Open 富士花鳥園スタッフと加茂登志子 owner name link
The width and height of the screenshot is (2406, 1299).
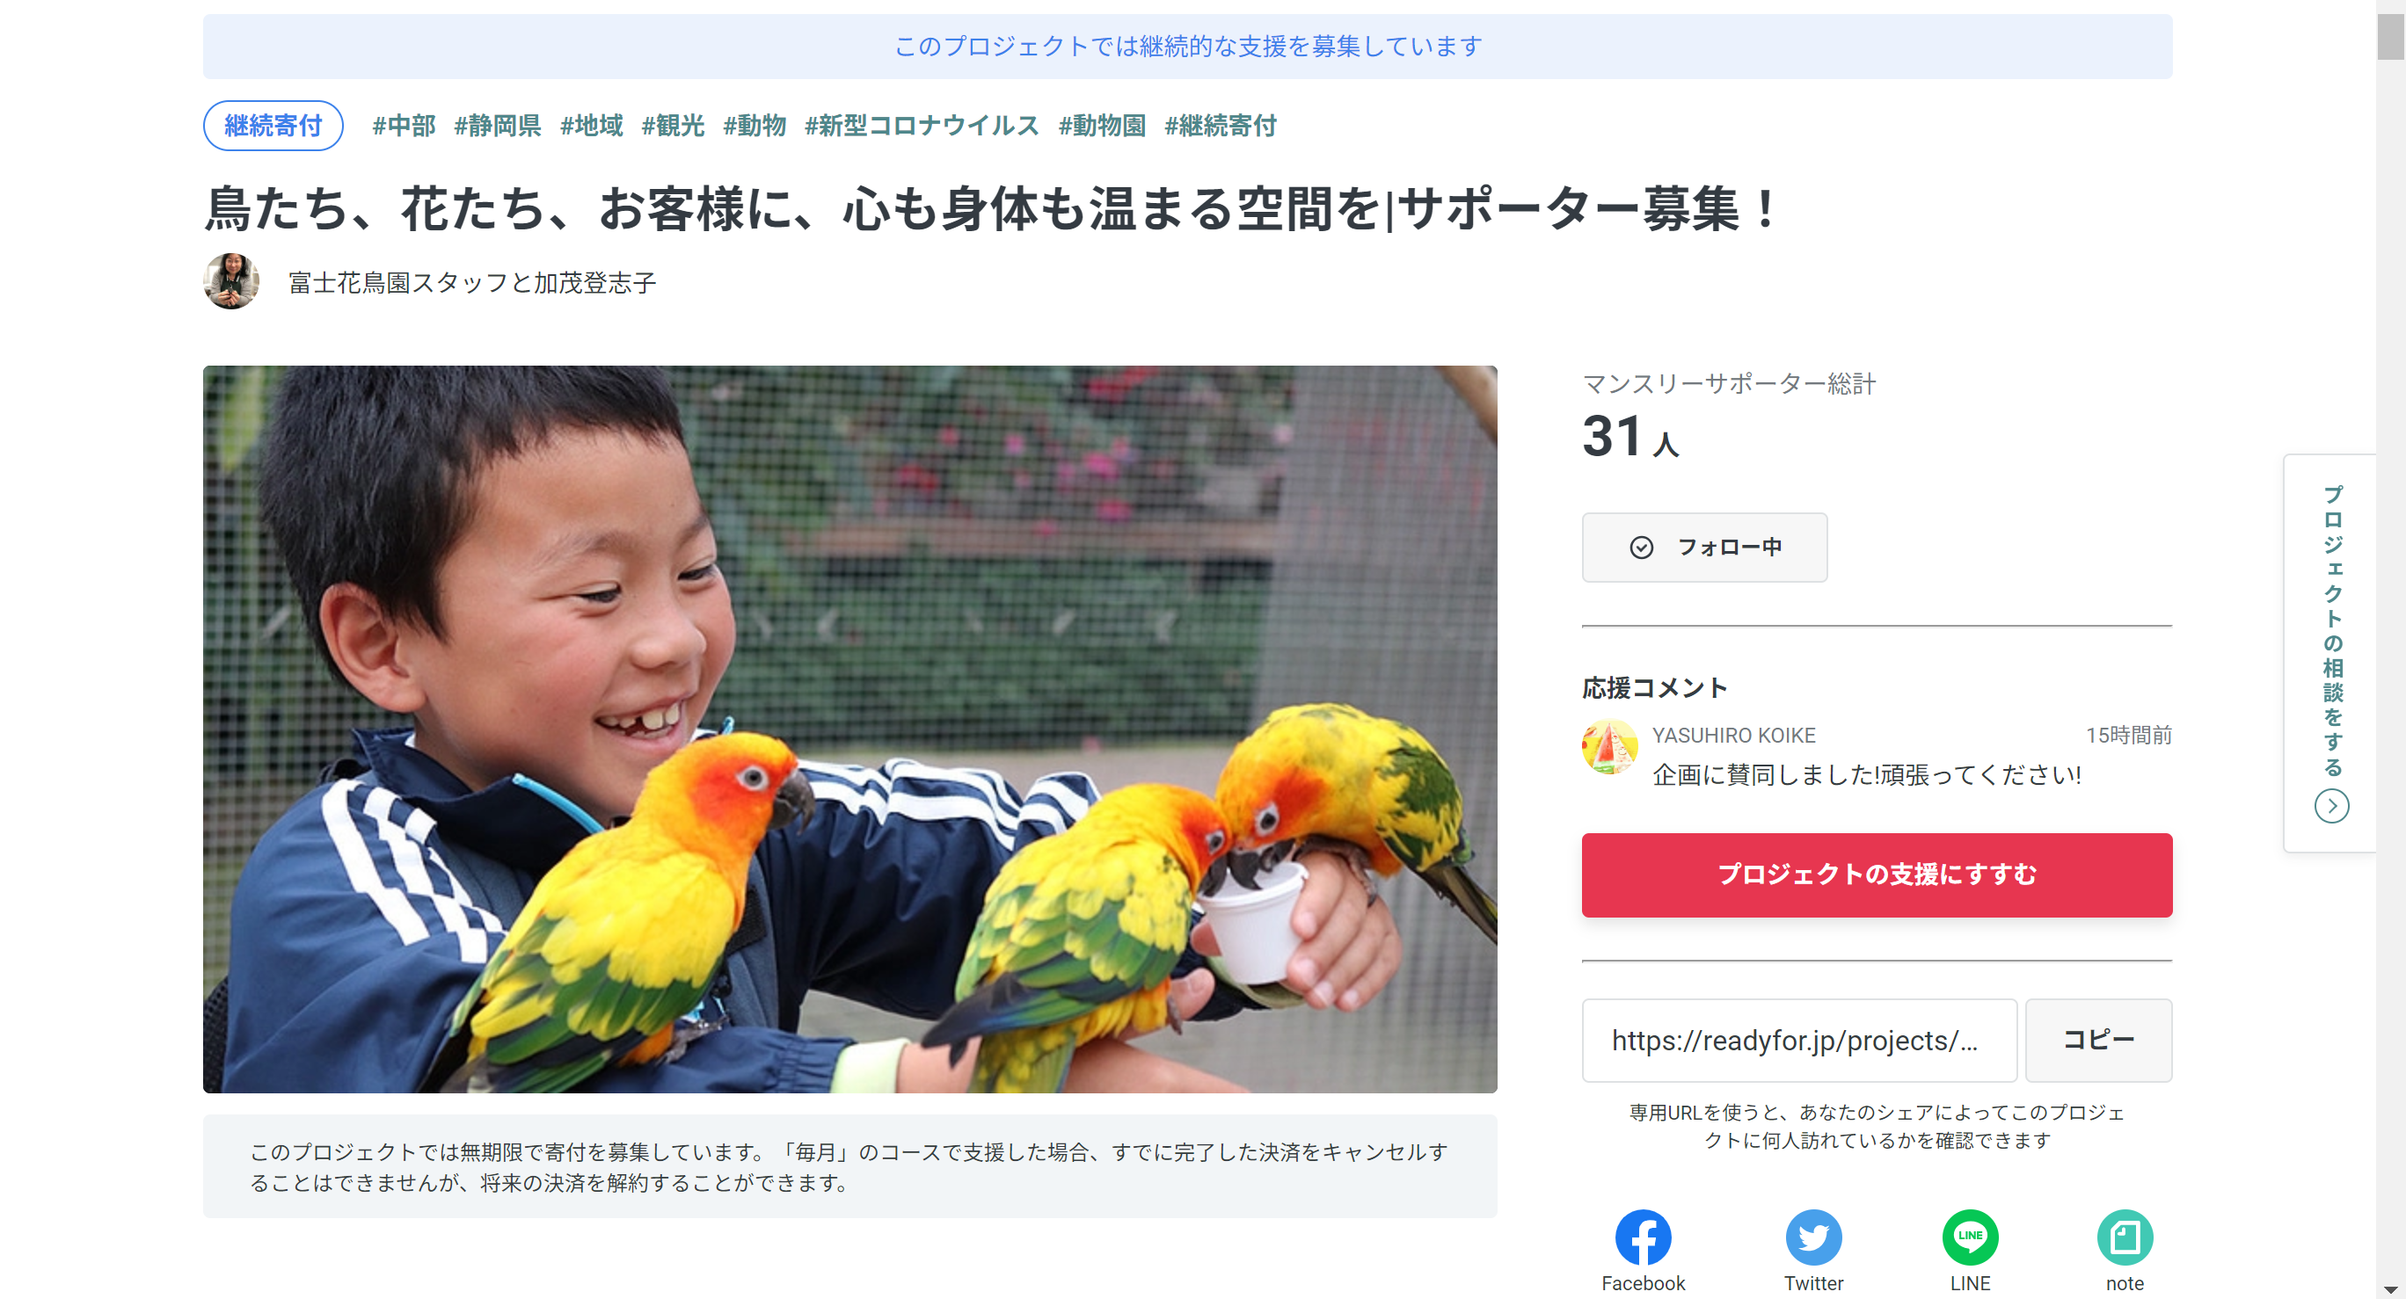pos(471,283)
